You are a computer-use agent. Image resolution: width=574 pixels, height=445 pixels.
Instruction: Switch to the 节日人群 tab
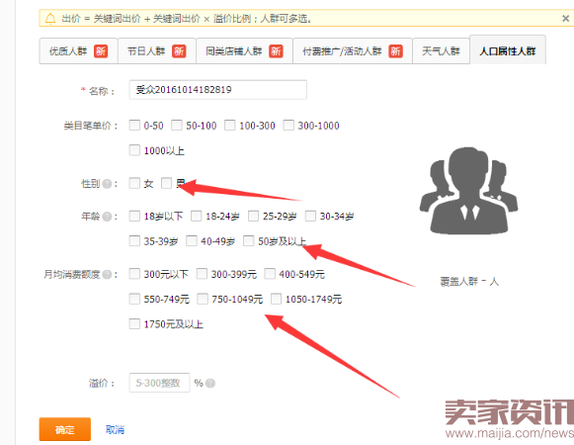coord(157,51)
